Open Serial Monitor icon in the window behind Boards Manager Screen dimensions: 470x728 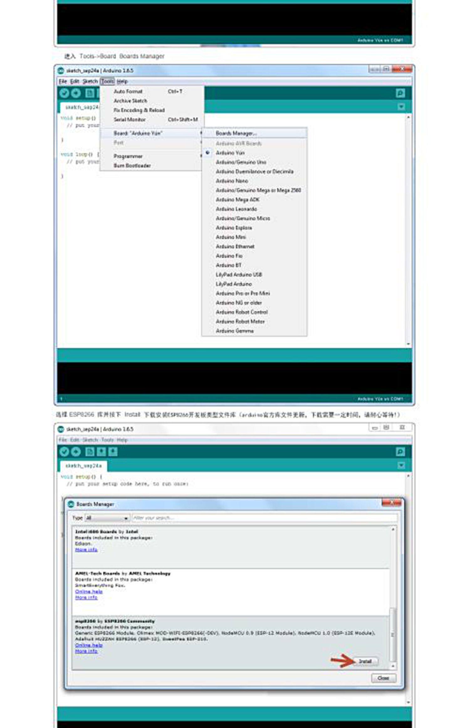(x=400, y=451)
